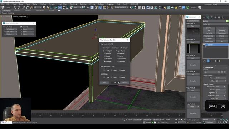
Task: Select Target Object Center radio
Action: (x=118, y=56)
